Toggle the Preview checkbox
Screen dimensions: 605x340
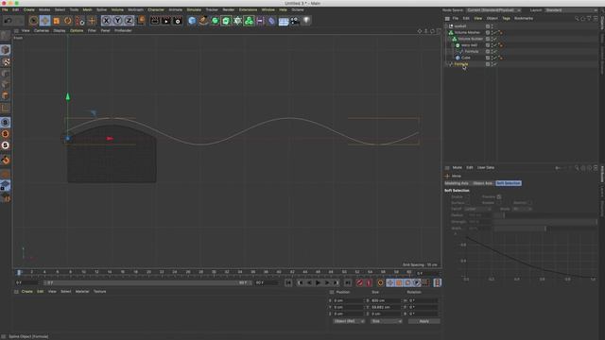click(498, 196)
